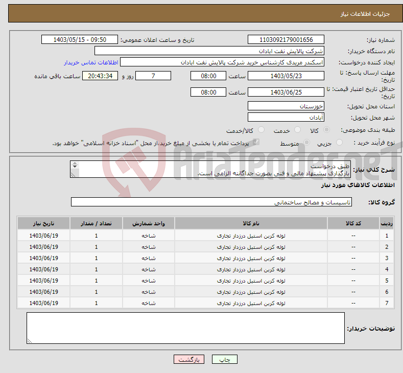Click the کد کالا column header
The width and height of the screenshot is (403, 373).
click(353, 223)
